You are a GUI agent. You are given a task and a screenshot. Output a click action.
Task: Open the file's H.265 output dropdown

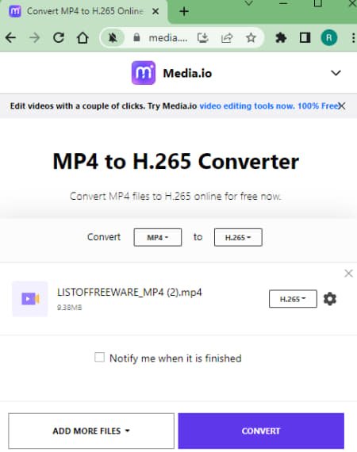tap(293, 299)
